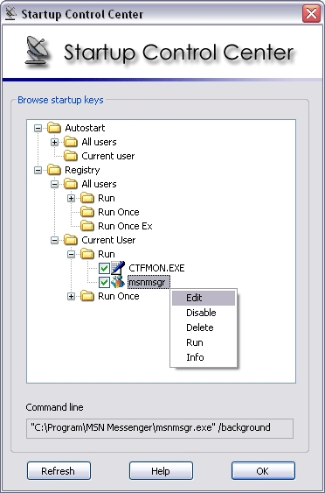
Task: Click the Command line text field
Action: click(160, 428)
